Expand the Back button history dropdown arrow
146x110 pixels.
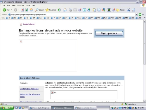click(x=12, y=10)
